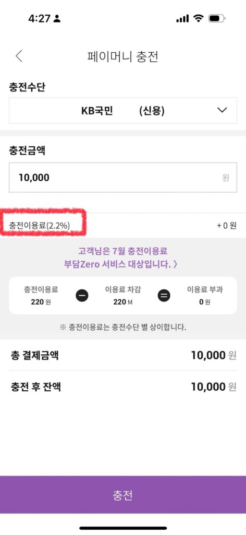Screen dimensions: 246x535
Task: Tap the 충전 후 잔액 10,000원 row
Action: pos(123,387)
